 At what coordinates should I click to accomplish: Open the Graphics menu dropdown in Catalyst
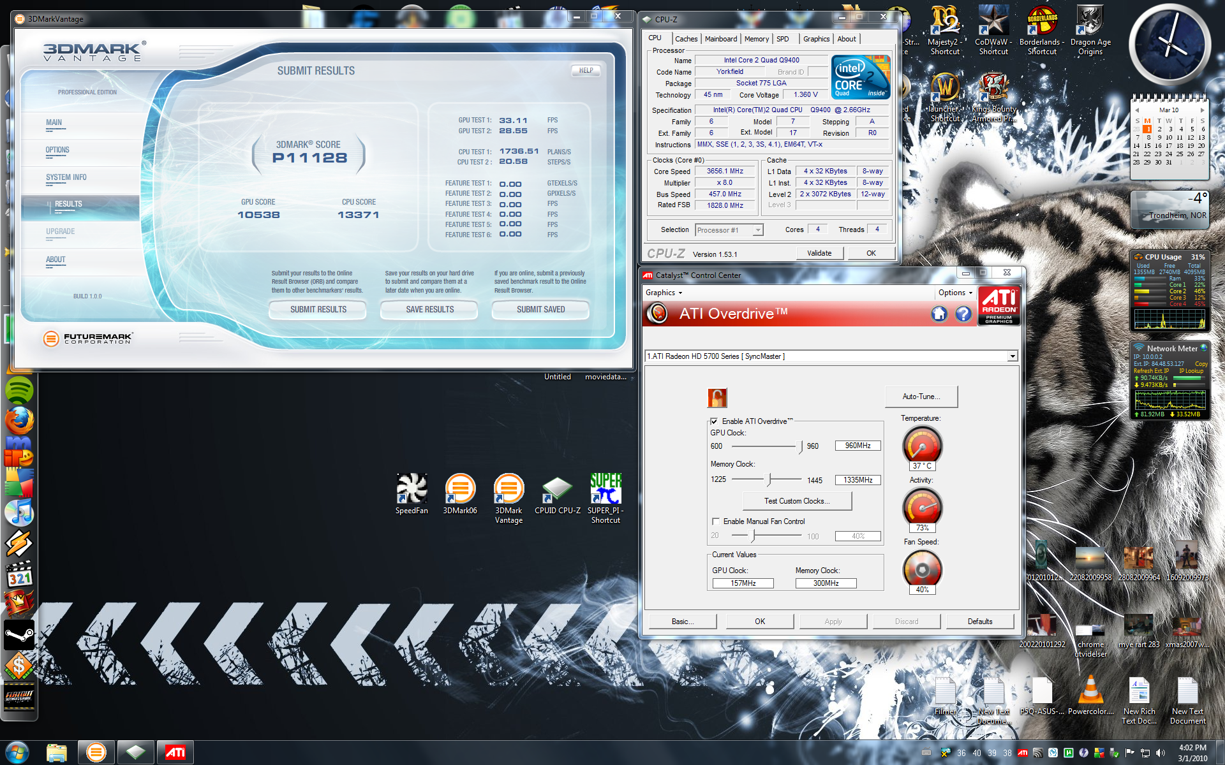[x=664, y=293]
